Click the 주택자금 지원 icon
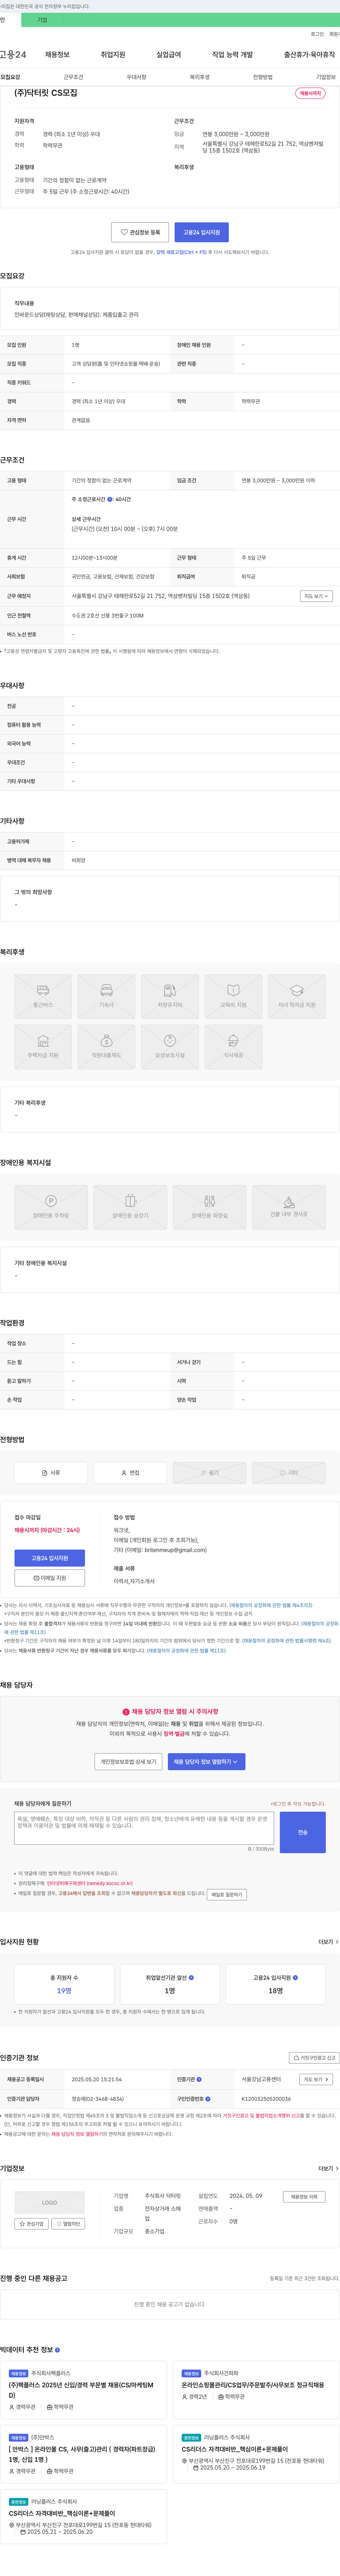Viewport: 340px width, 2576px height. 43,1047
